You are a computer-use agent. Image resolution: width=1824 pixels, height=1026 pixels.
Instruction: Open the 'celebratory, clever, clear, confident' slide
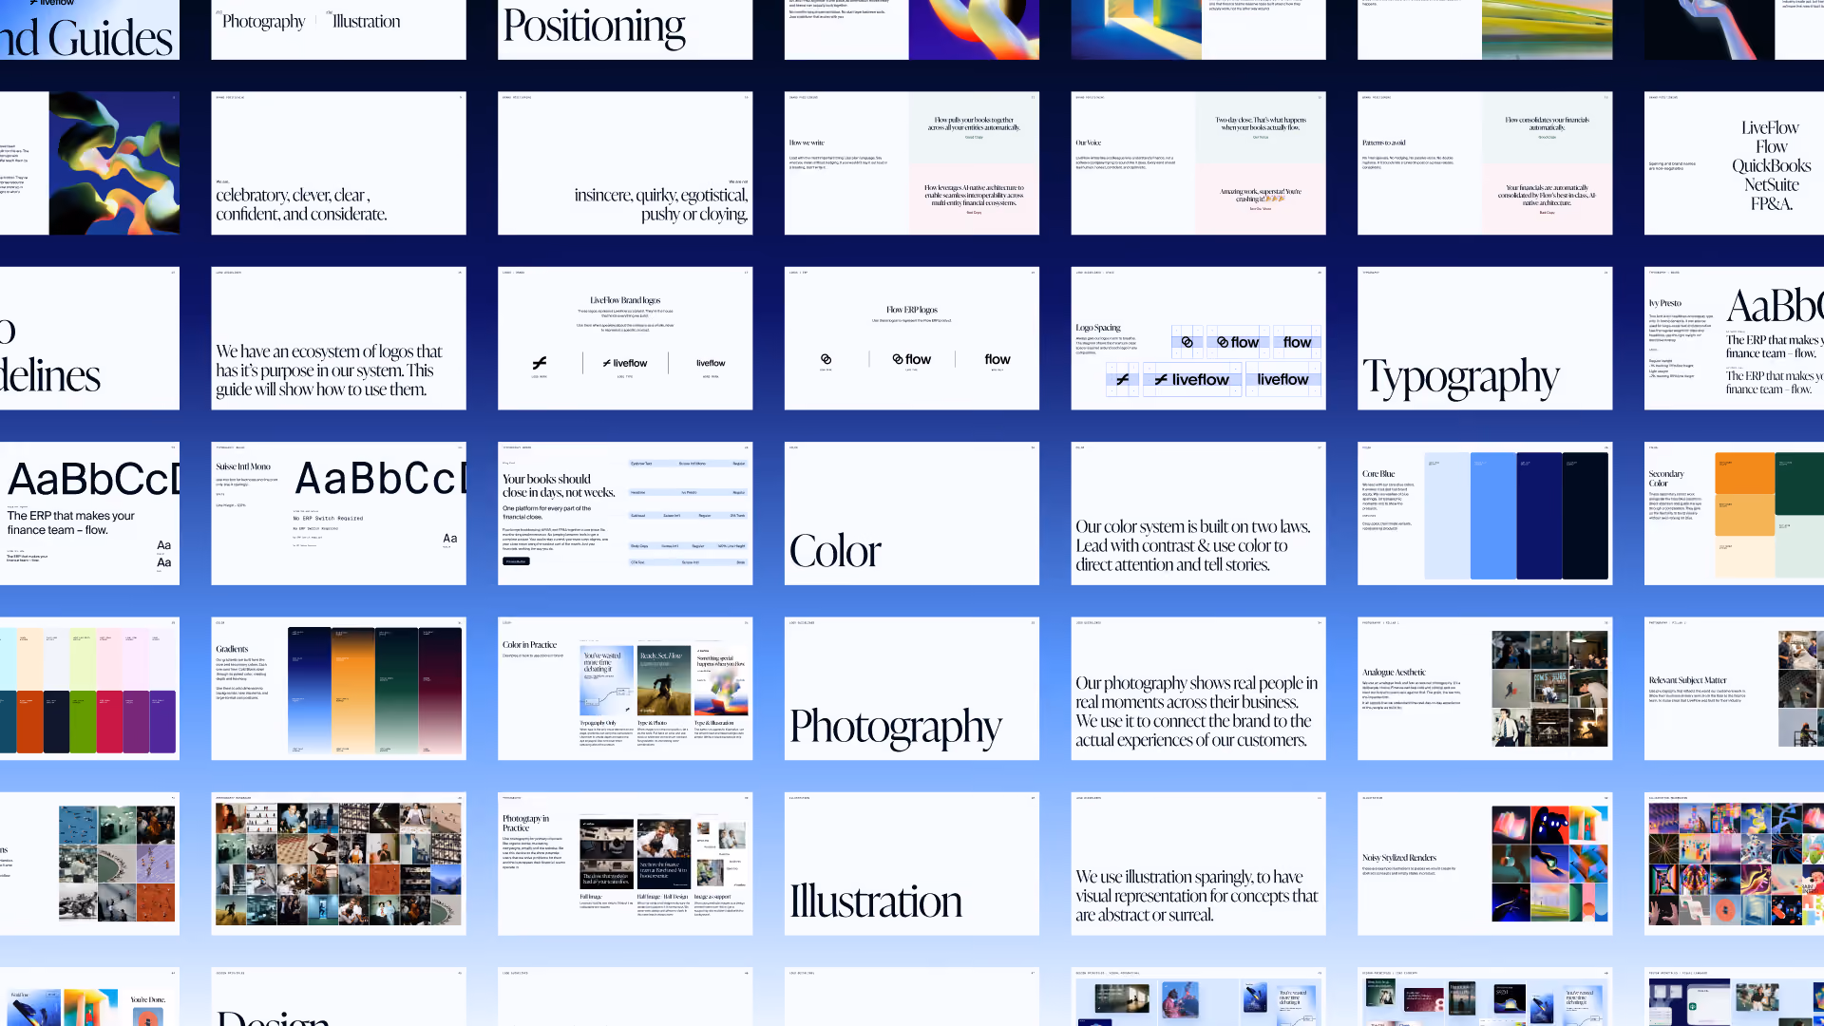pos(338,163)
